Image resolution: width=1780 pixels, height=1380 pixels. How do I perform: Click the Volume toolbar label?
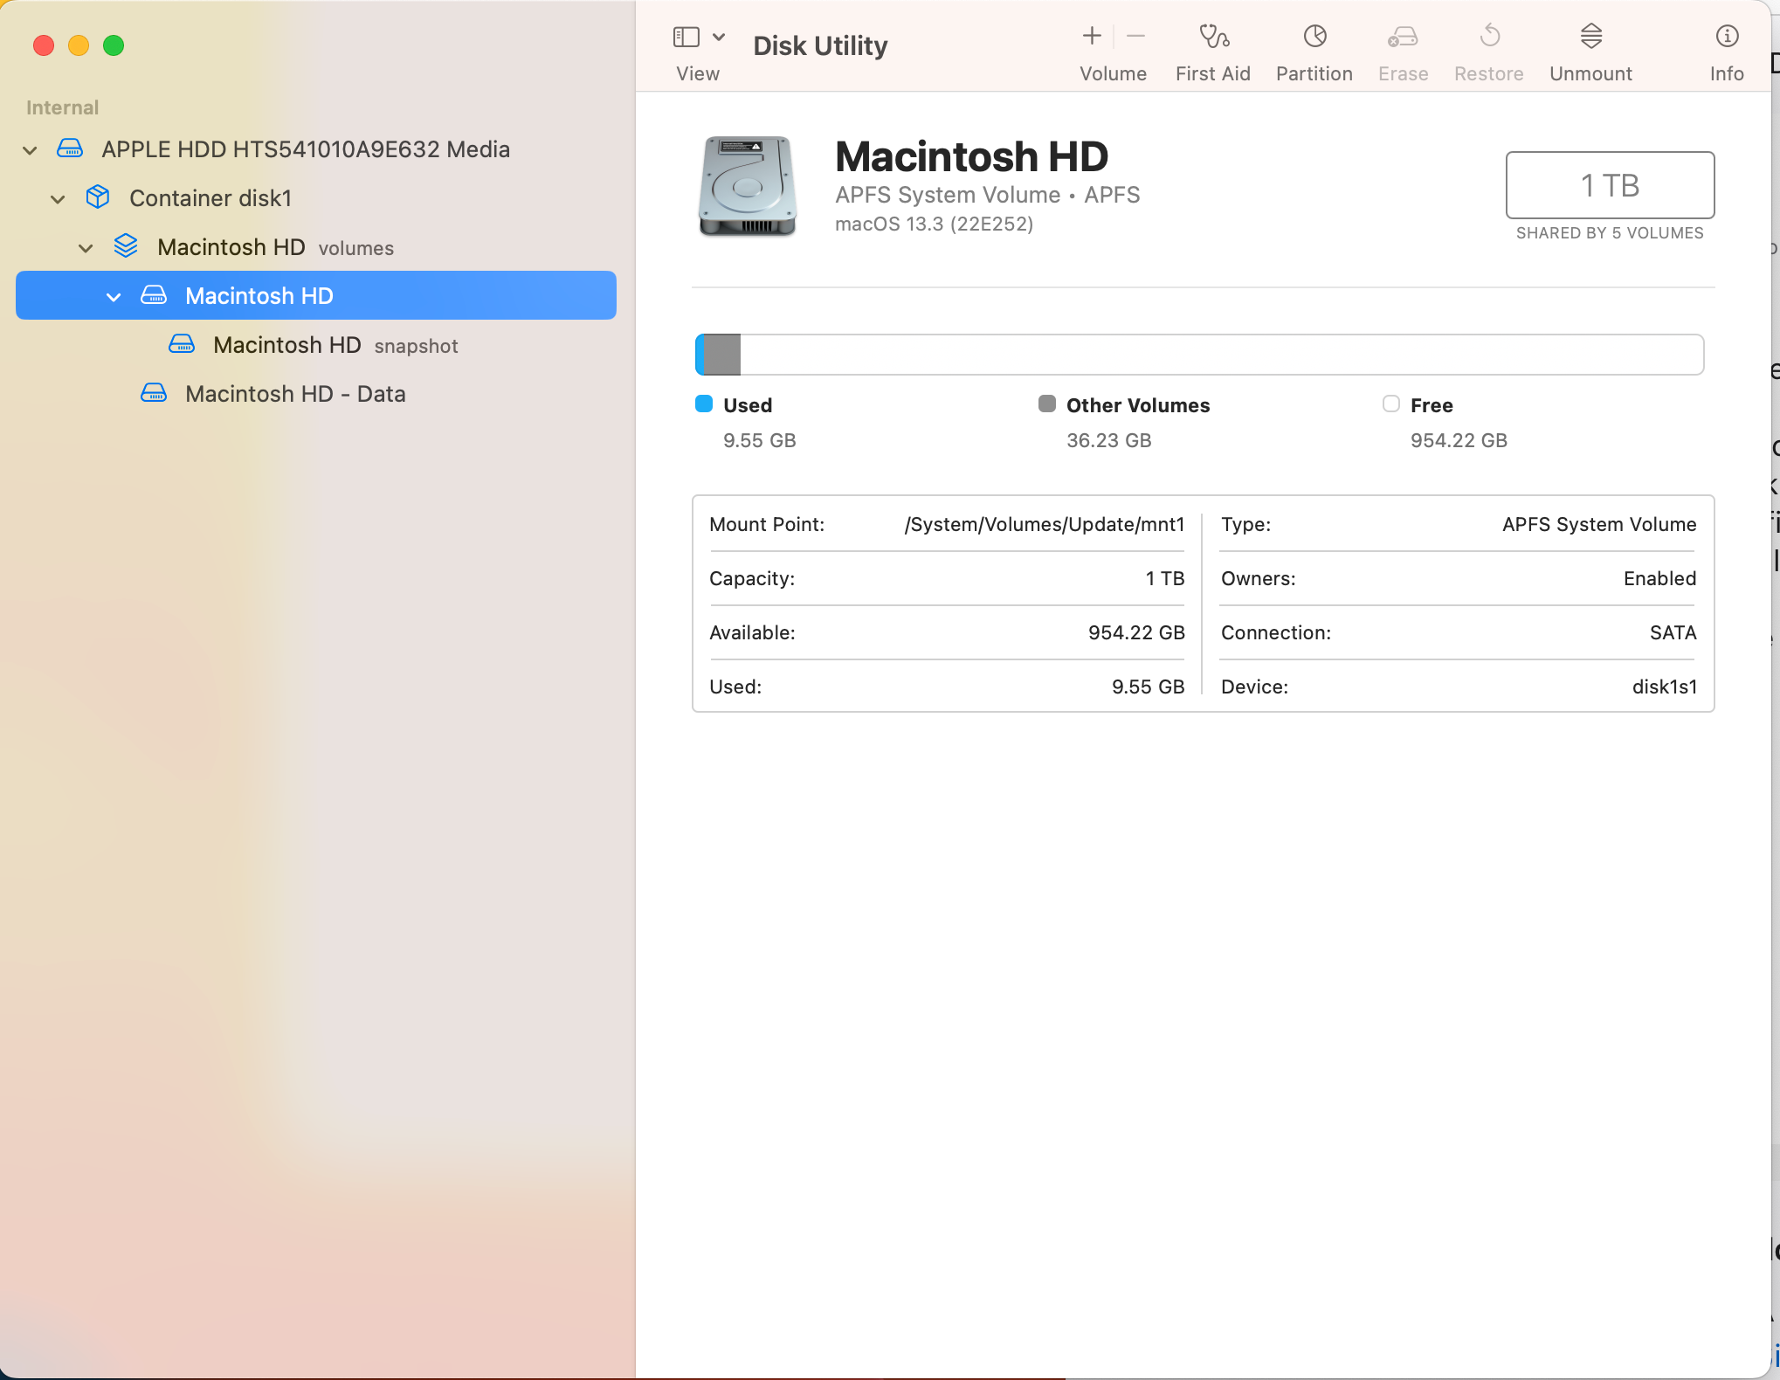click(1113, 74)
